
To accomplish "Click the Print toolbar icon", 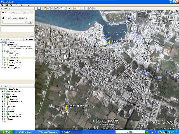I will point(90,8).
